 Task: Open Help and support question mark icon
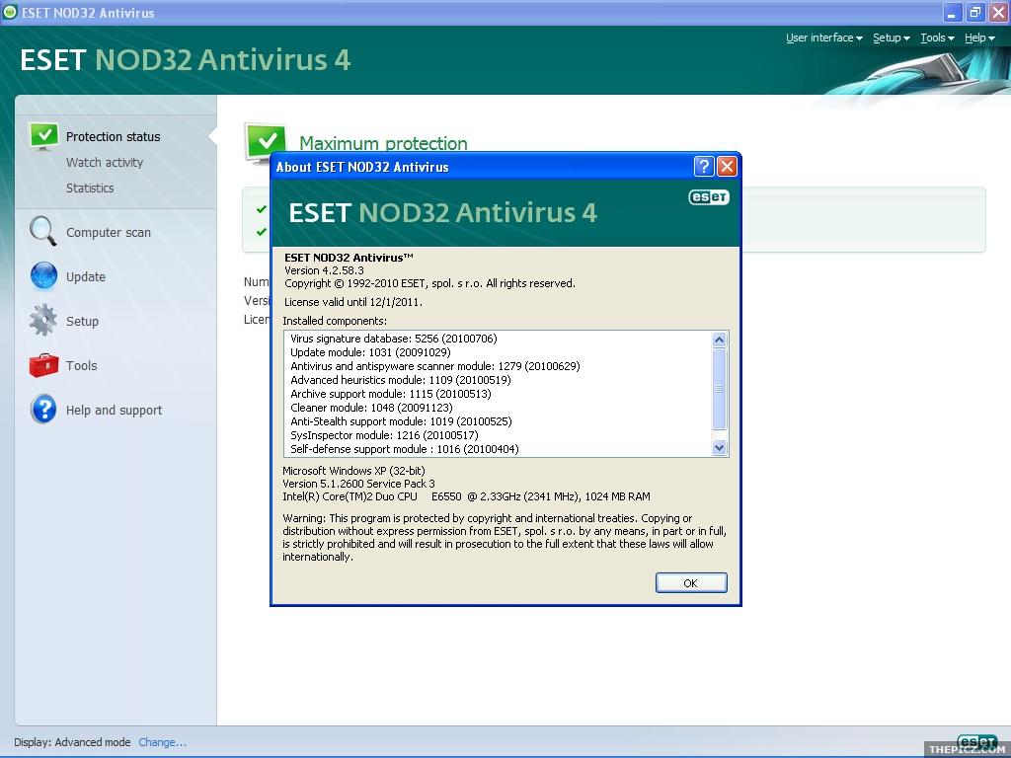(42, 409)
